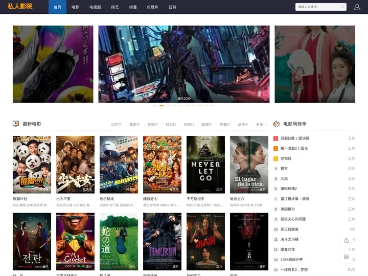This screenshot has height=276, width=368.
Task: Click the 千万别松手 title text
Action: click(195, 199)
